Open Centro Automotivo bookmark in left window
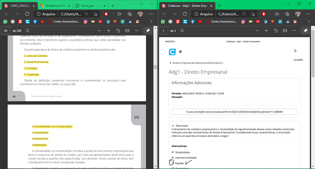Screen dimensions: 315x169 coord(64,21)
